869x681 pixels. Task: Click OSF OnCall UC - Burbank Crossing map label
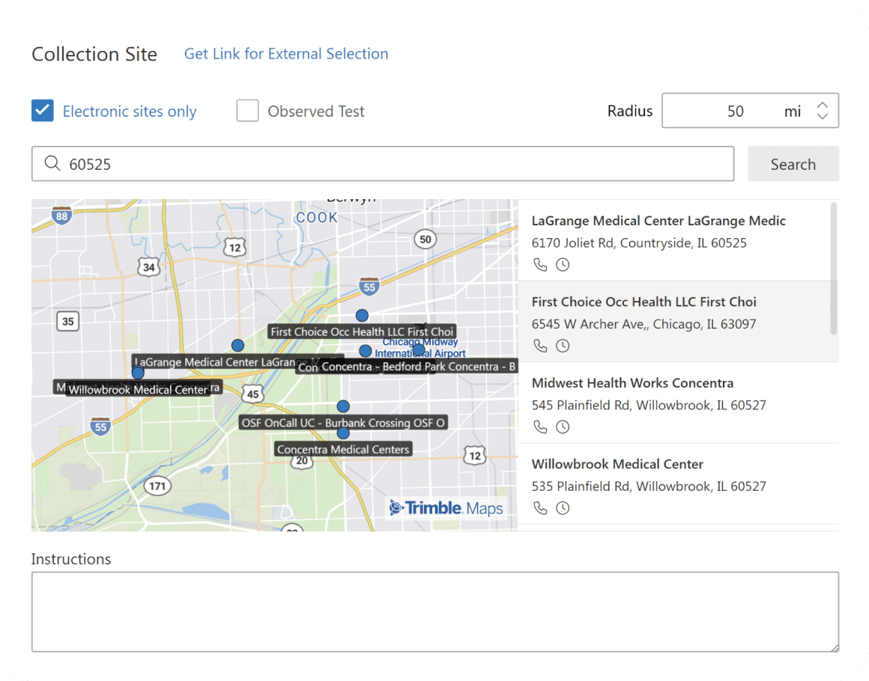[343, 422]
